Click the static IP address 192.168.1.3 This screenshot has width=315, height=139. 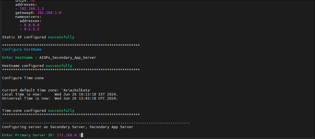[x=32, y=9]
